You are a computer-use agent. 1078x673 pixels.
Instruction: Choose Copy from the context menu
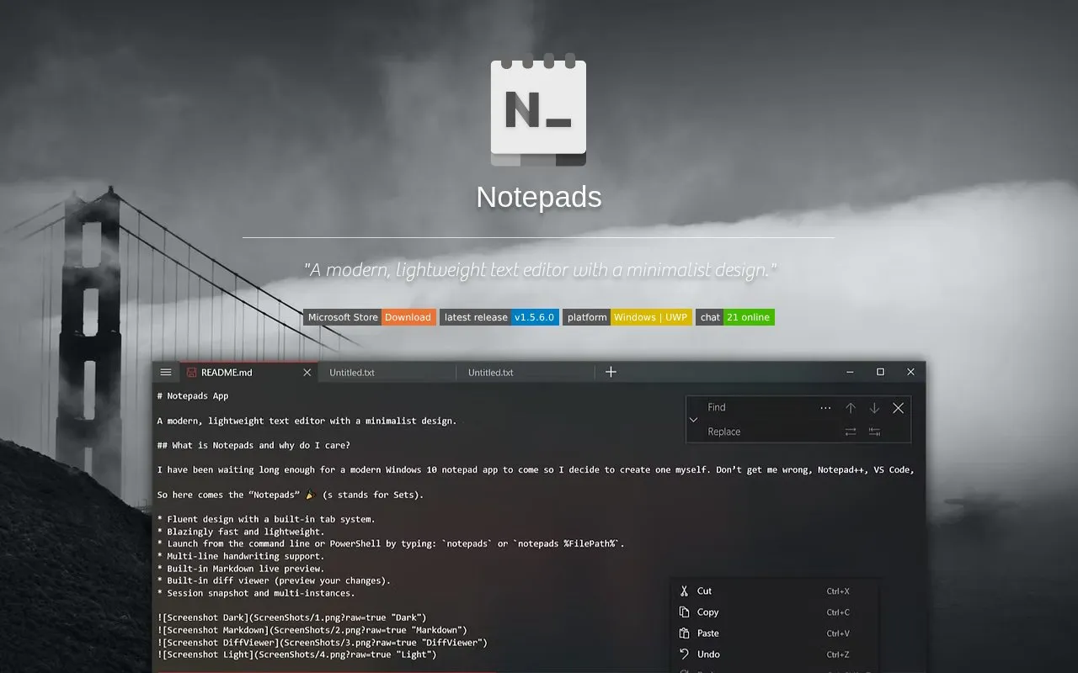tap(774, 612)
